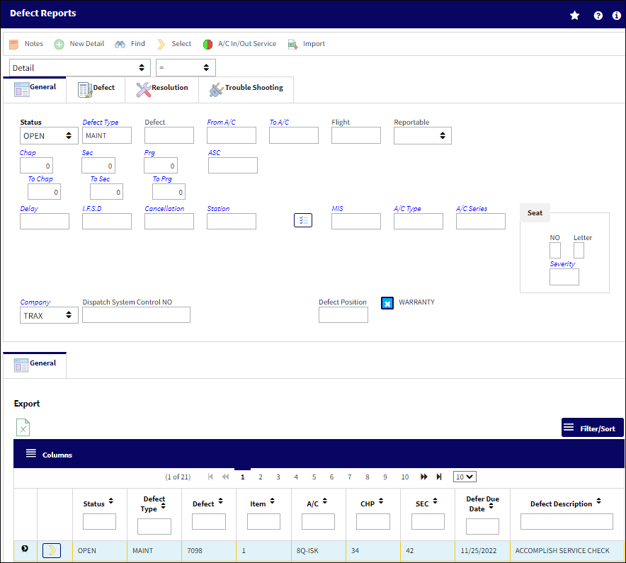Screen dimensions: 626x563
Task: Go to previous pages rewind icon
Action: tap(226, 477)
